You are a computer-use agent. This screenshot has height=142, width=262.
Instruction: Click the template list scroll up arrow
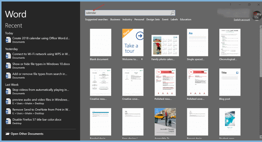tap(261, 27)
